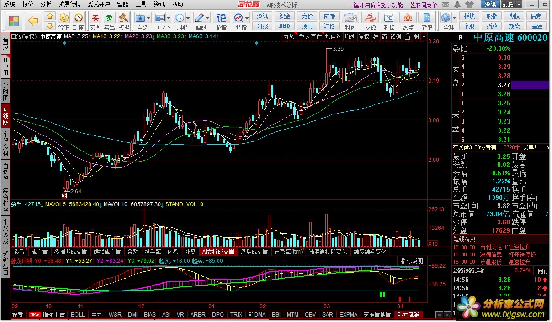Open the 系统 menu
This screenshot has width=552, height=322.
pos(9,4)
